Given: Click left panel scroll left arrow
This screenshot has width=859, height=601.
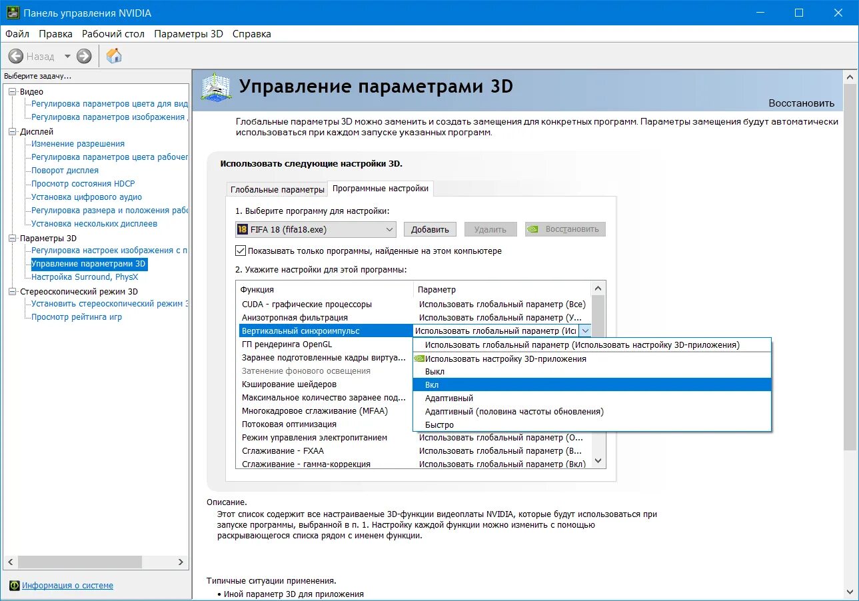Looking at the screenshot, I should [x=11, y=562].
